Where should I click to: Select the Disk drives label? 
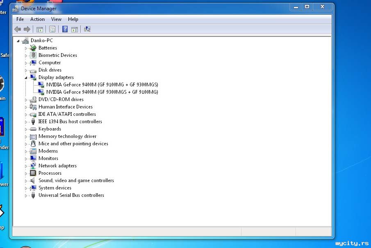pos(50,70)
